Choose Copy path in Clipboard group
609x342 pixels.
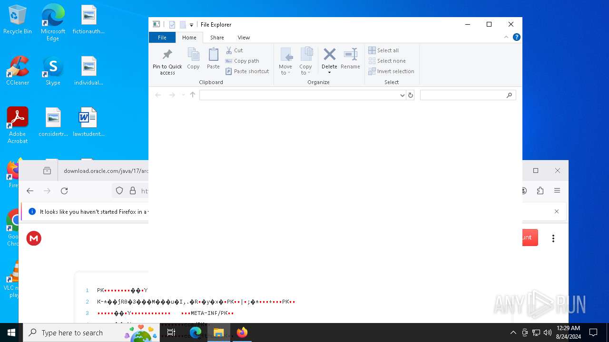pyautogui.click(x=242, y=61)
